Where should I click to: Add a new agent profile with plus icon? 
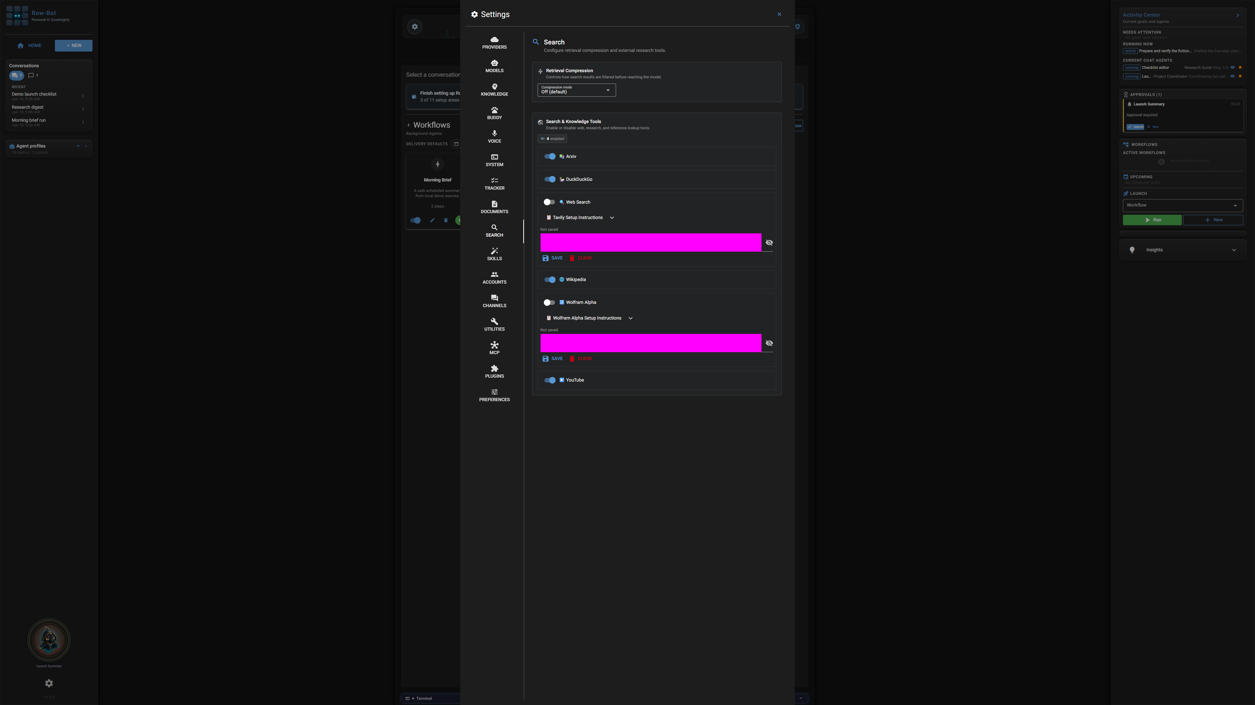pyautogui.click(x=78, y=146)
